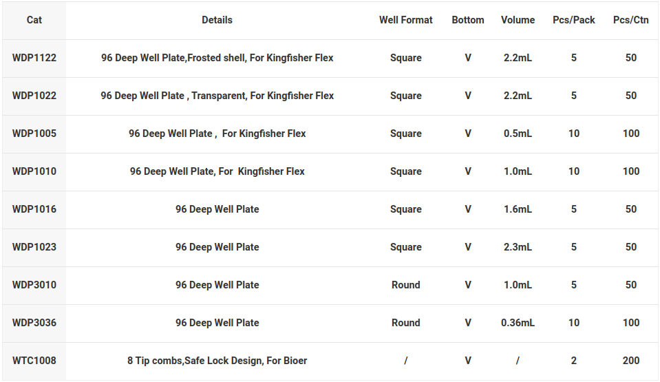This screenshot has width=660, height=382.
Task: Click the Transparent plate description
Action: (x=217, y=96)
